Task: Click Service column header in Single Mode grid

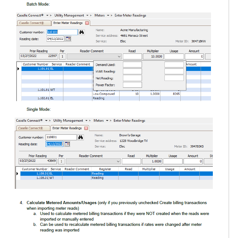Action: pyautogui.click(x=56, y=169)
